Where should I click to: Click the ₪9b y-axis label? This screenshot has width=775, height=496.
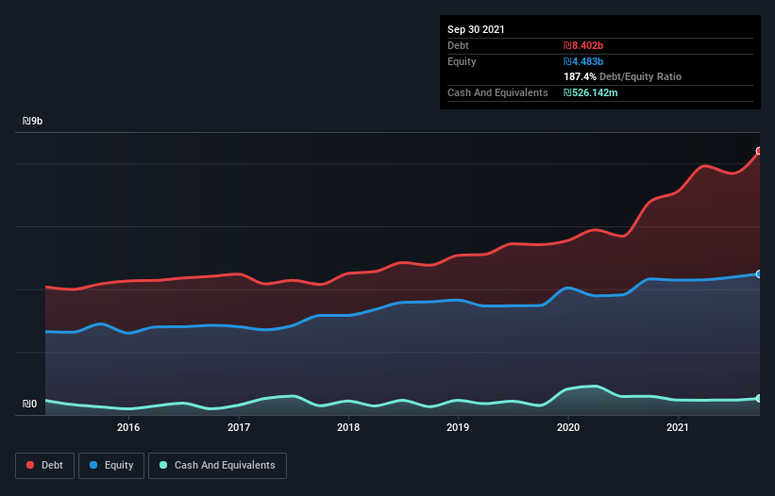click(33, 121)
